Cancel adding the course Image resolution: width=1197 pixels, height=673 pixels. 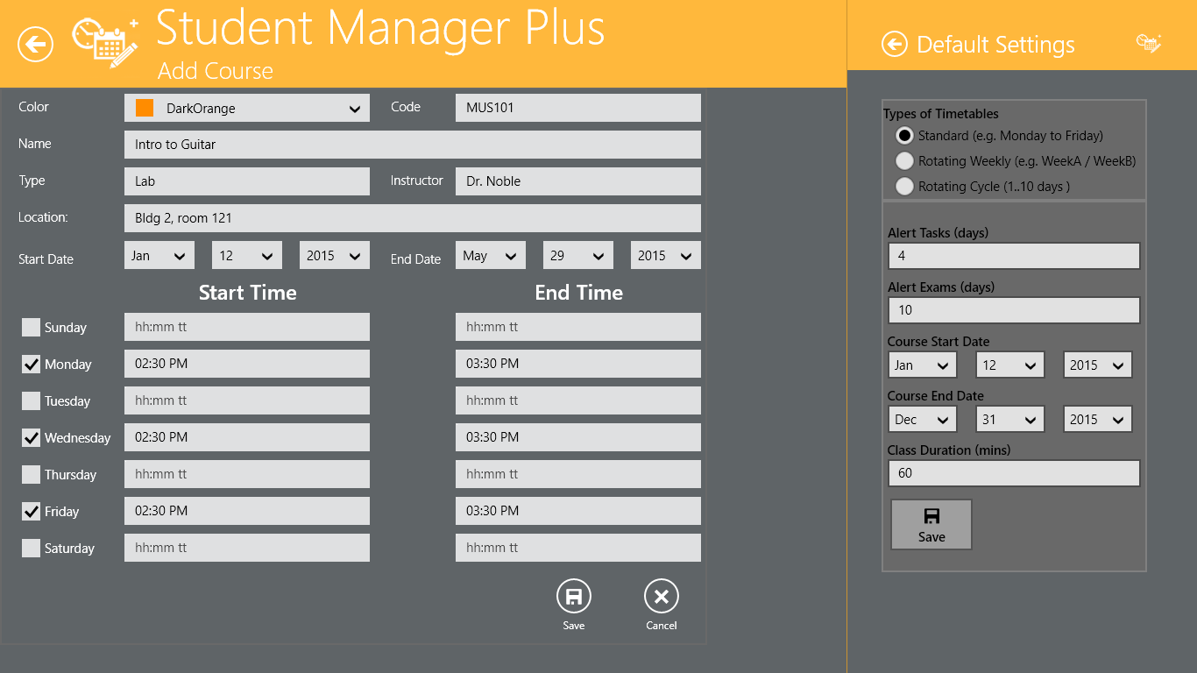(x=661, y=597)
